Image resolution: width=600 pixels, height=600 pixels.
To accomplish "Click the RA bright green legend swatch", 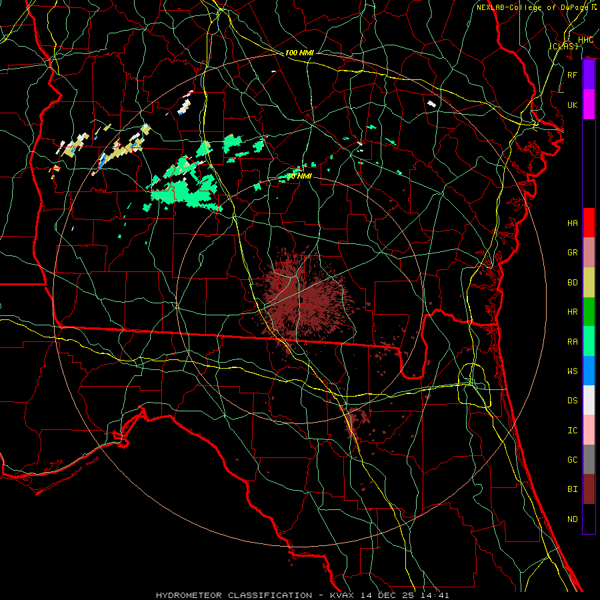I will tap(589, 341).
